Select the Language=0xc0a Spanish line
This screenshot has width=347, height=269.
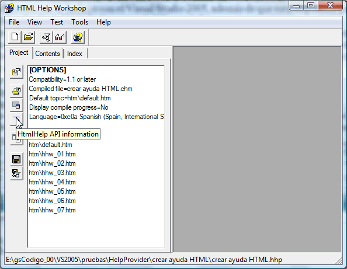[96, 117]
